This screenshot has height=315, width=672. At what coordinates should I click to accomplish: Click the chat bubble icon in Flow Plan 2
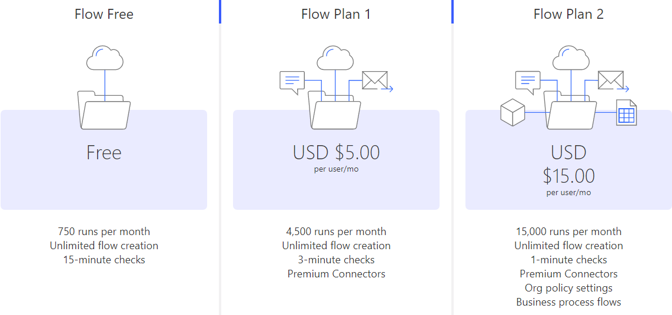click(x=527, y=82)
